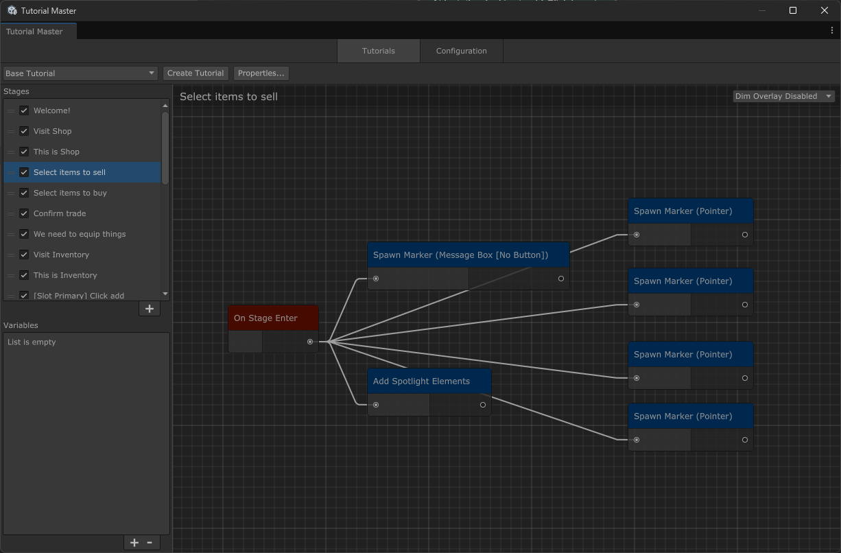841x553 pixels.
Task: Click drag handle of Welcome! stage
Action: 11,110
